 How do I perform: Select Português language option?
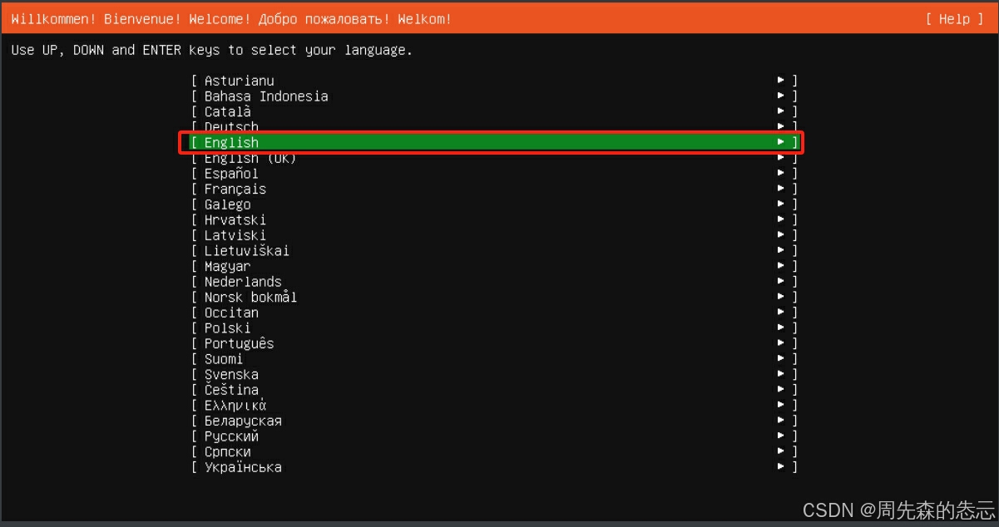[494, 344]
